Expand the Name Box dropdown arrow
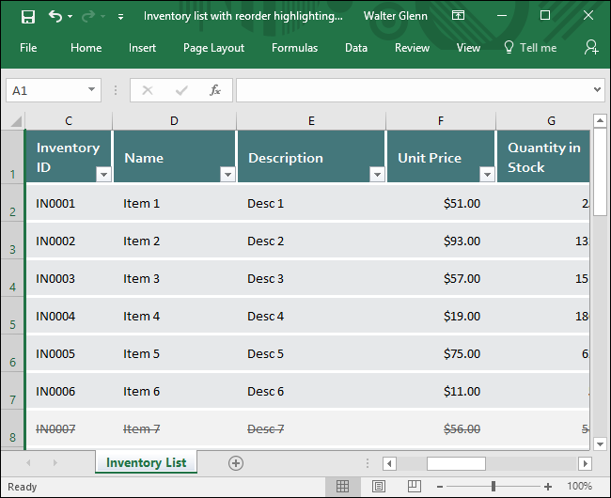The image size is (611, 498). [x=92, y=90]
